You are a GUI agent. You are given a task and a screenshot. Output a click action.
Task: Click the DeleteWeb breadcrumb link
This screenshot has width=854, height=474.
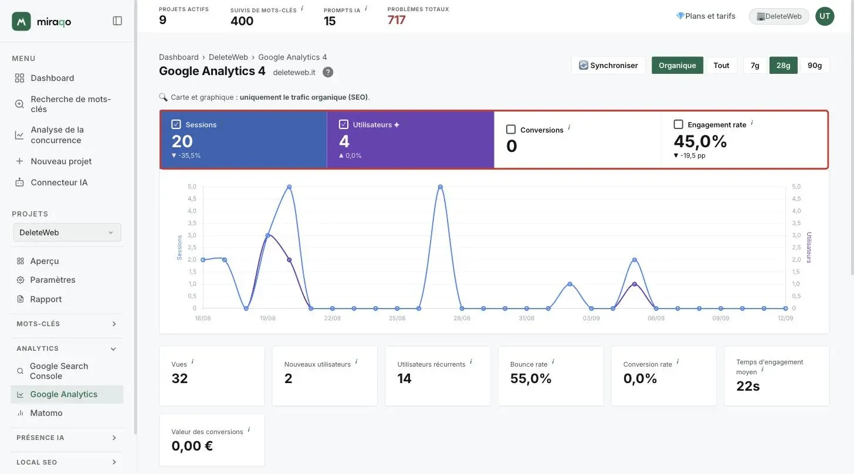click(x=229, y=57)
